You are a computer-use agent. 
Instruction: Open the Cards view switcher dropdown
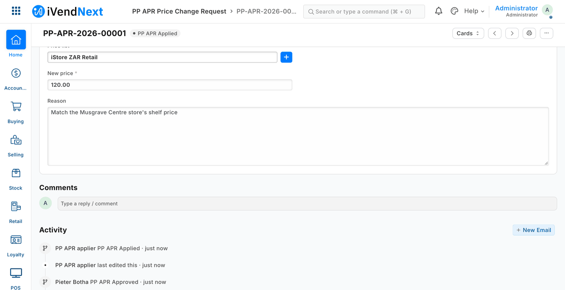(468, 33)
